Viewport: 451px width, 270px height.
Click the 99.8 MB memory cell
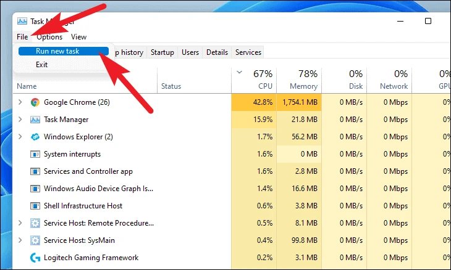click(x=299, y=240)
